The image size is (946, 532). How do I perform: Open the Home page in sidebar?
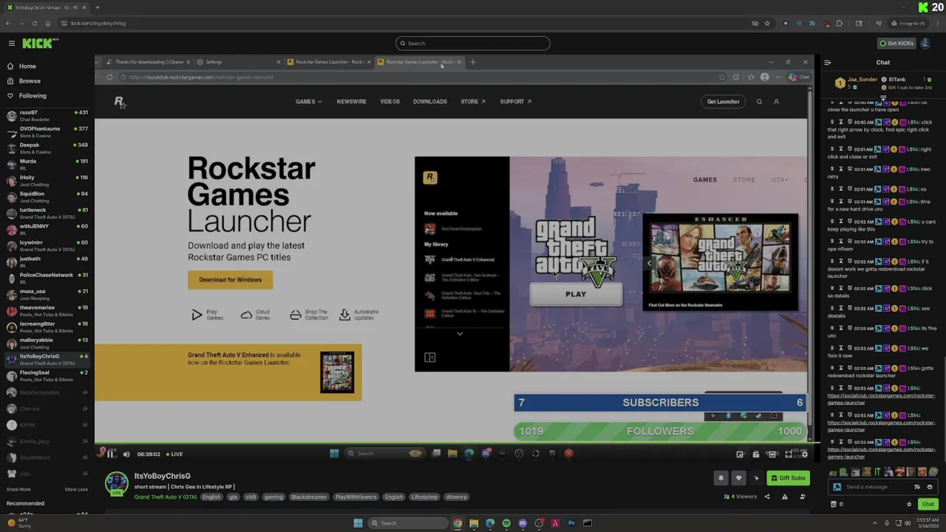pyautogui.click(x=27, y=66)
